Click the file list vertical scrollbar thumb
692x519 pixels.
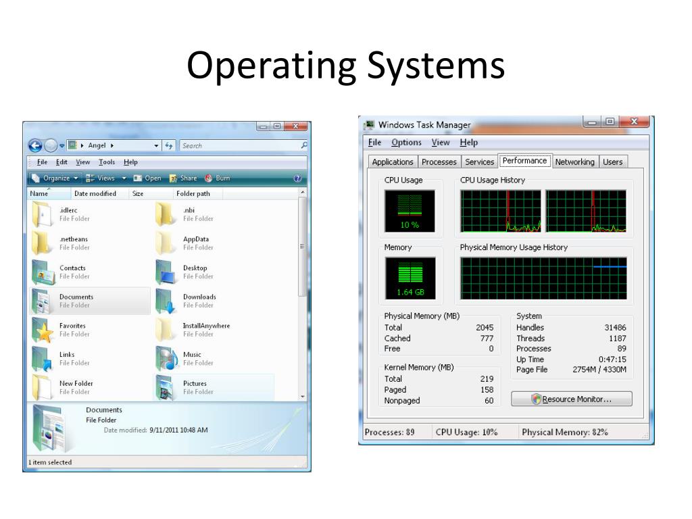pyautogui.click(x=302, y=246)
